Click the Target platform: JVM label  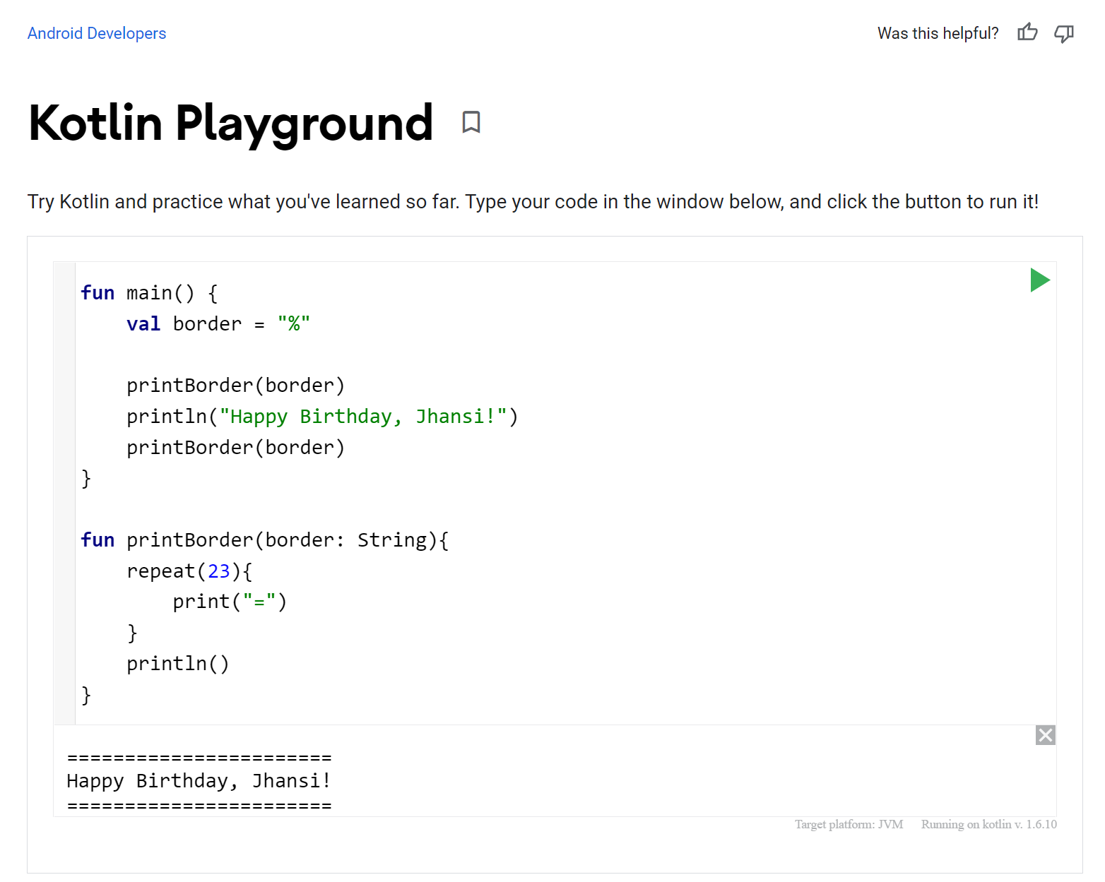point(849,824)
